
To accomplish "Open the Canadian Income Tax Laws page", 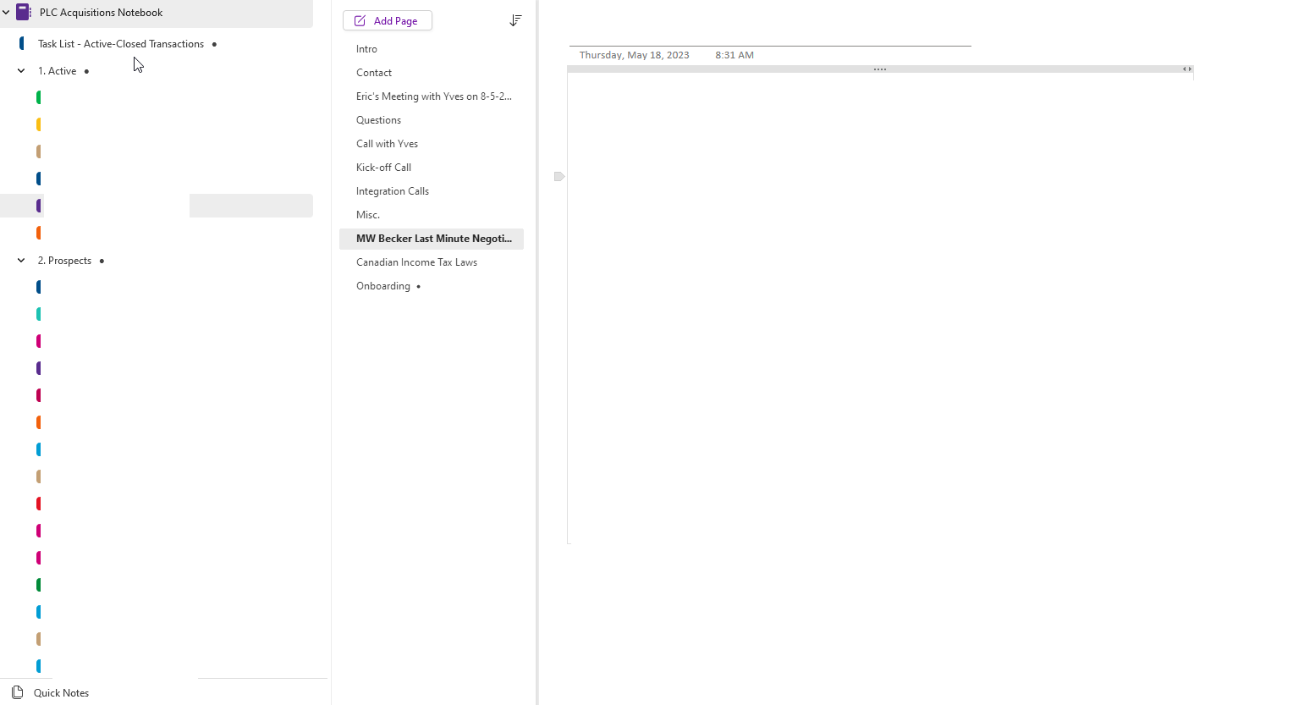I will (416, 262).
